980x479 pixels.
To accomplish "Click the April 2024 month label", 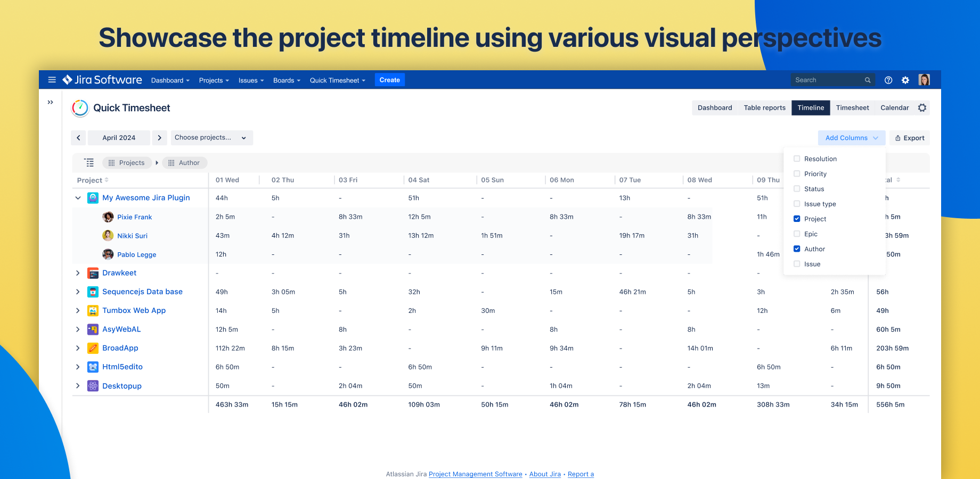I will coord(119,138).
